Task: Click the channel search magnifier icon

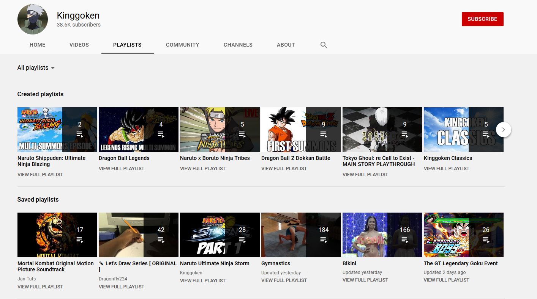Action: click(324, 45)
